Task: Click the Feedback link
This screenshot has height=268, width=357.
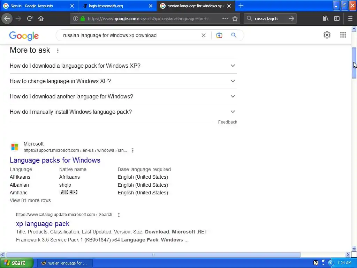Action: (x=227, y=122)
